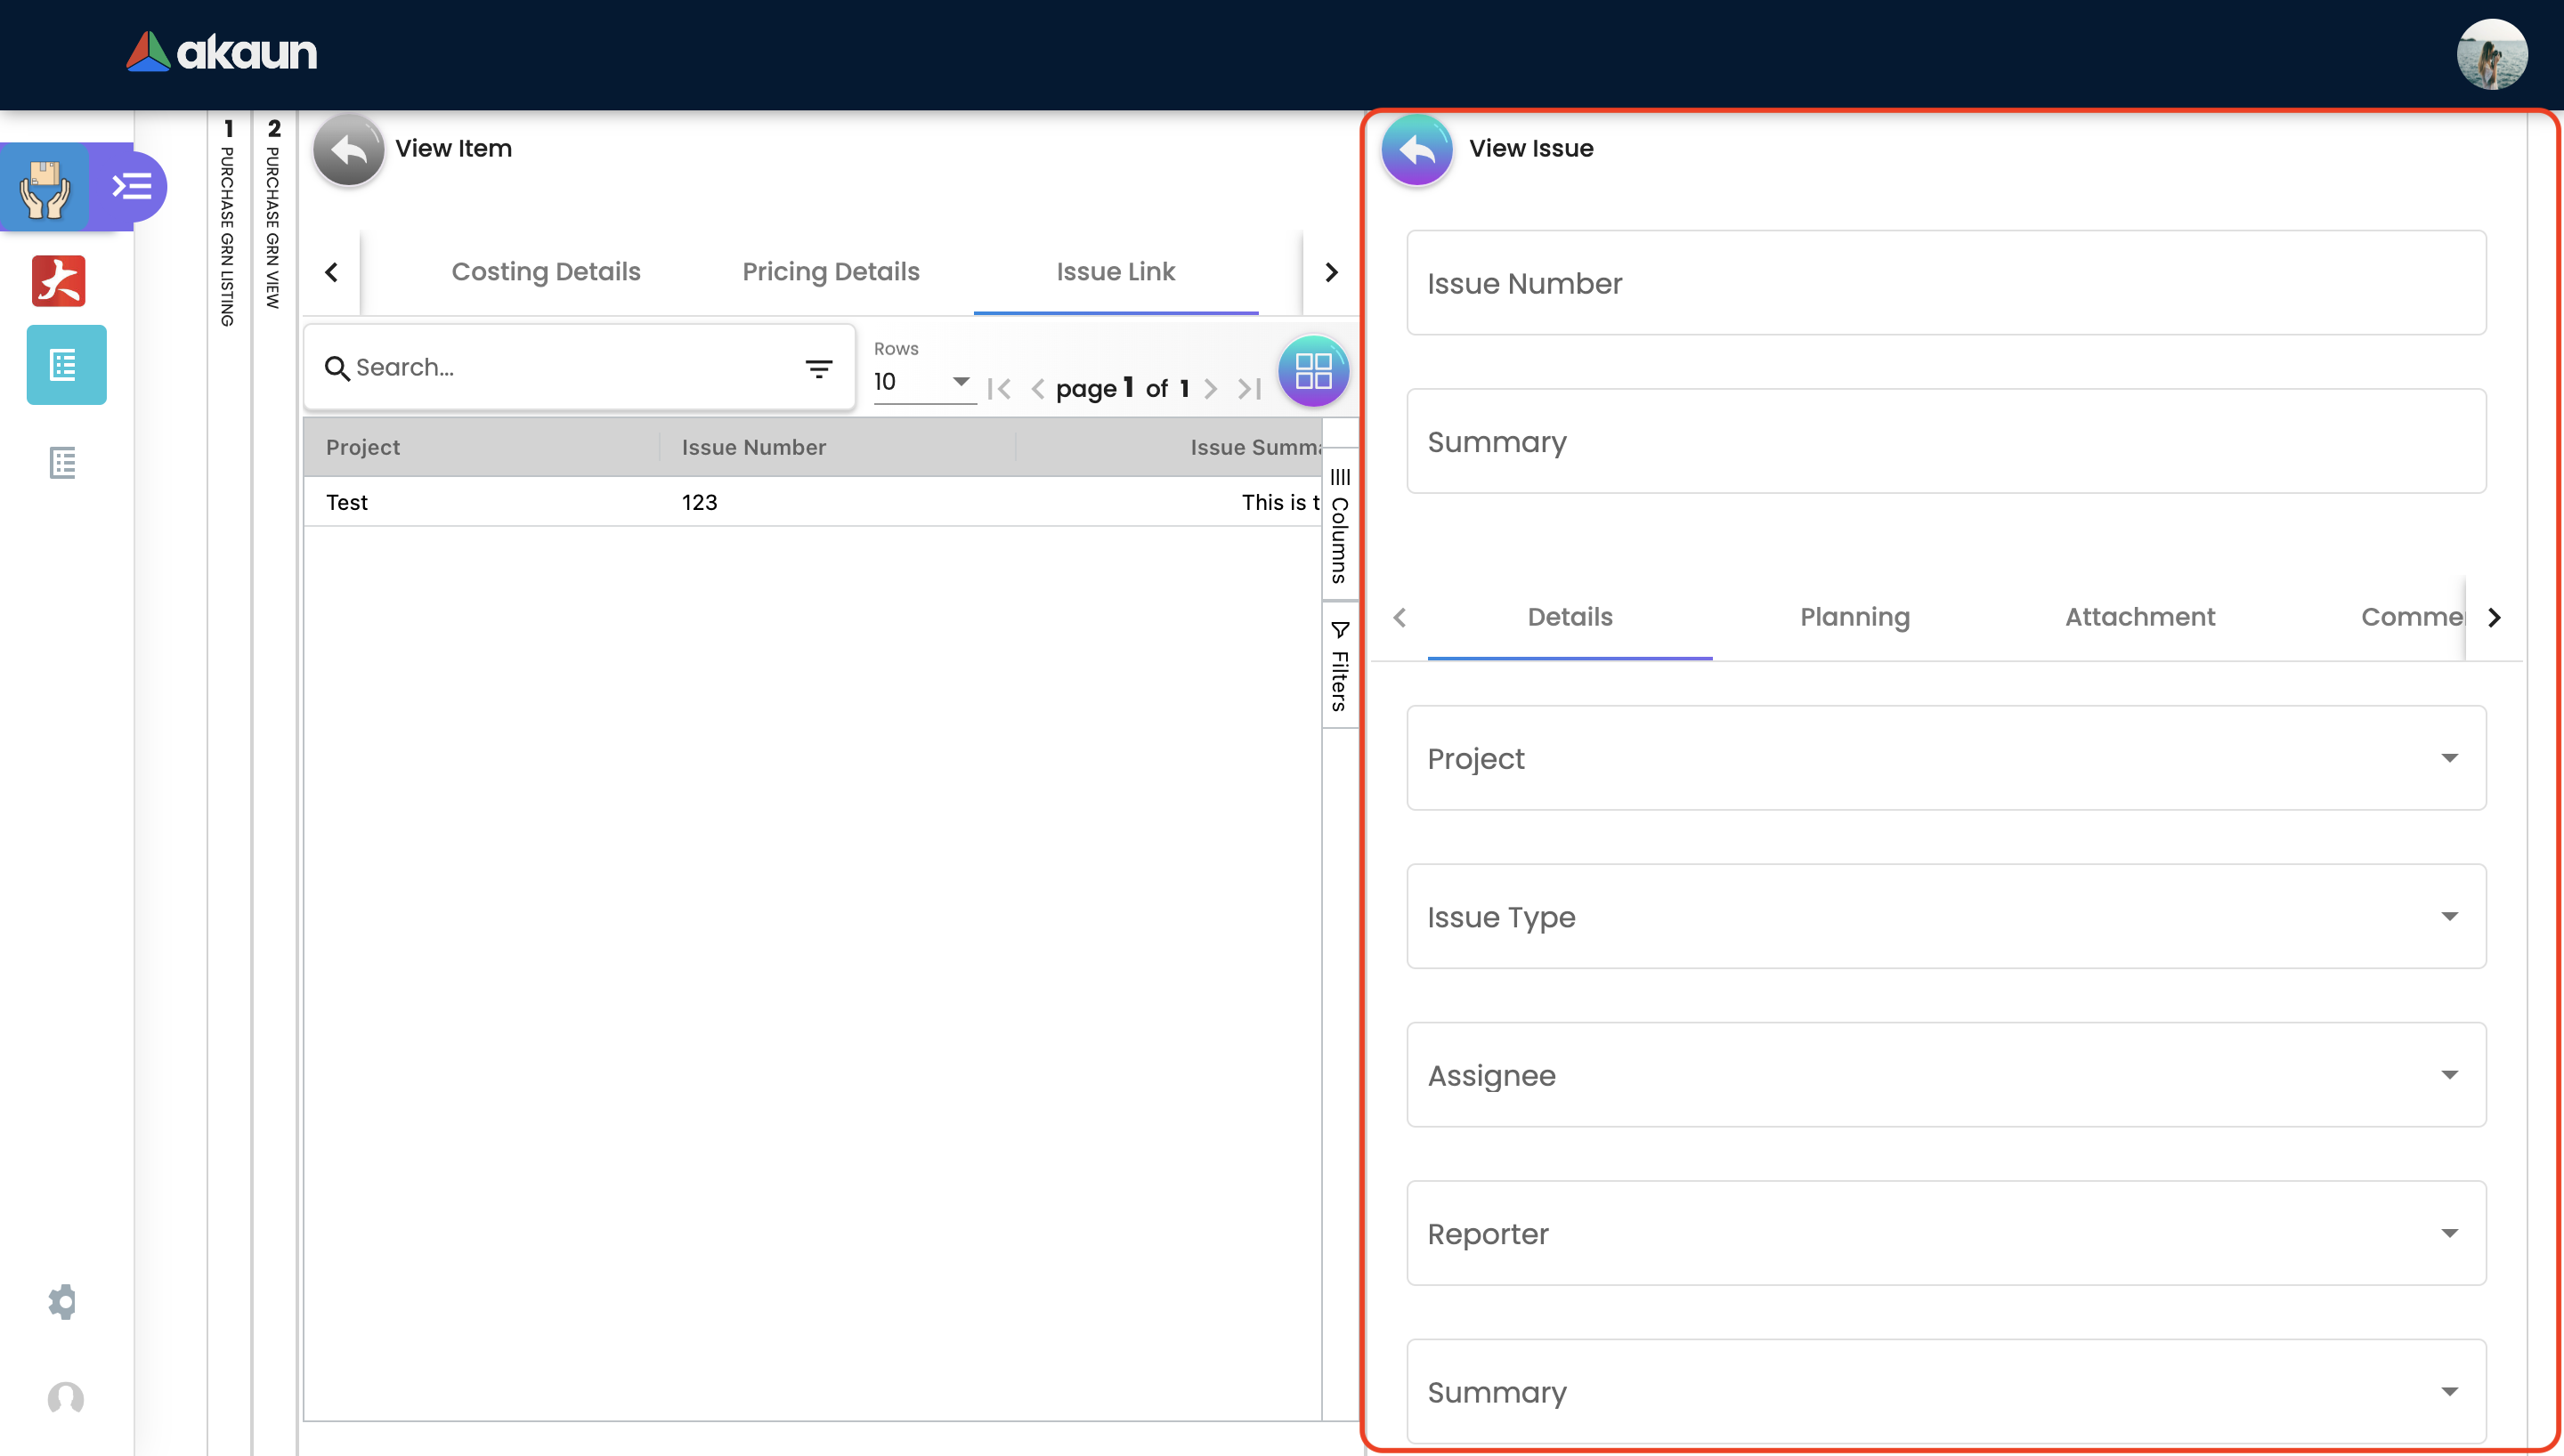Open search filter options icon
Screen dimensions: 2564x1456
point(818,369)
